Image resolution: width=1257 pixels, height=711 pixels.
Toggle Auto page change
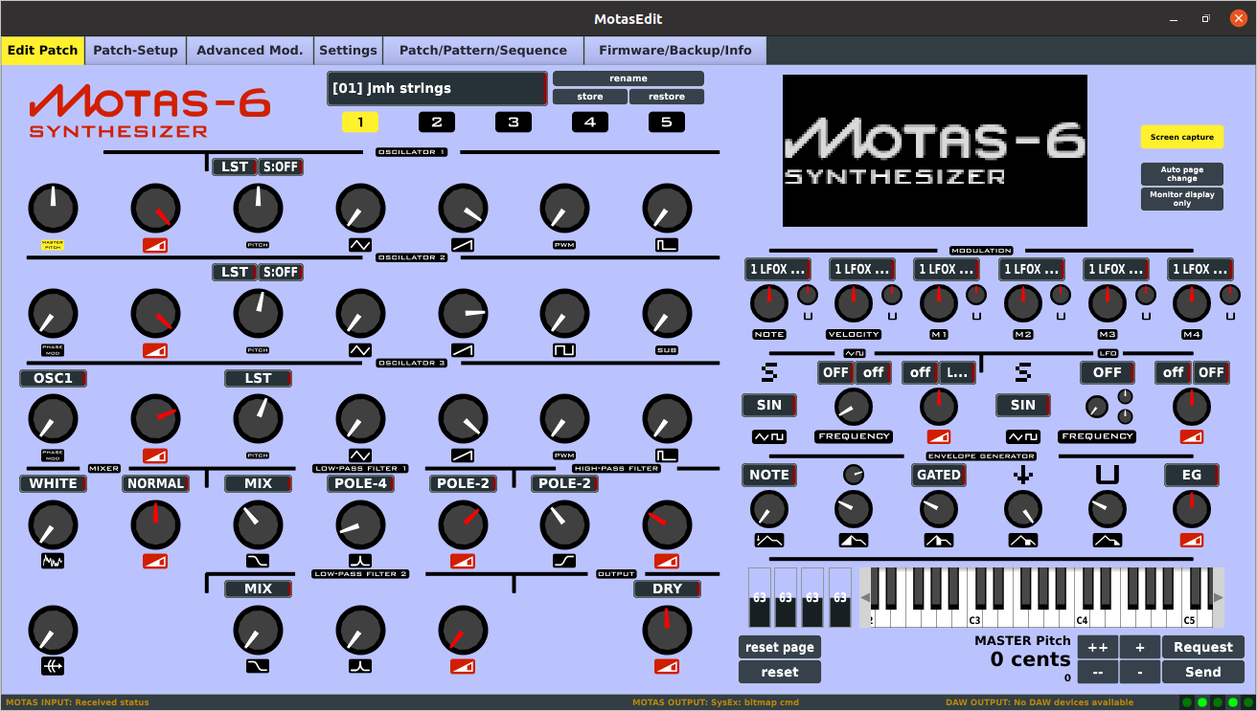(1182, 173)
